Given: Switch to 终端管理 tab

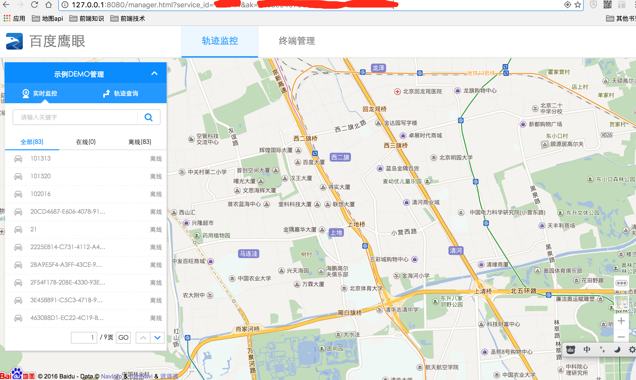Looking at the screenshot, I should [x=297, y=41].
